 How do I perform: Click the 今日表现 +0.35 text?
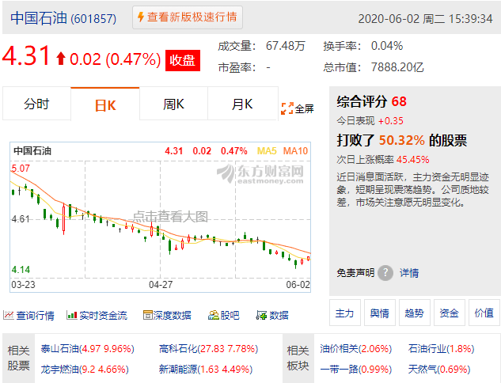point(370,121)
